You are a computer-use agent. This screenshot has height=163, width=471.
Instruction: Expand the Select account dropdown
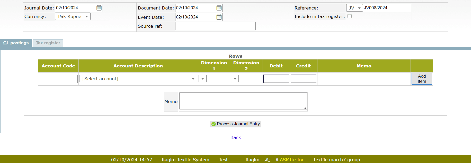(138, 79)
